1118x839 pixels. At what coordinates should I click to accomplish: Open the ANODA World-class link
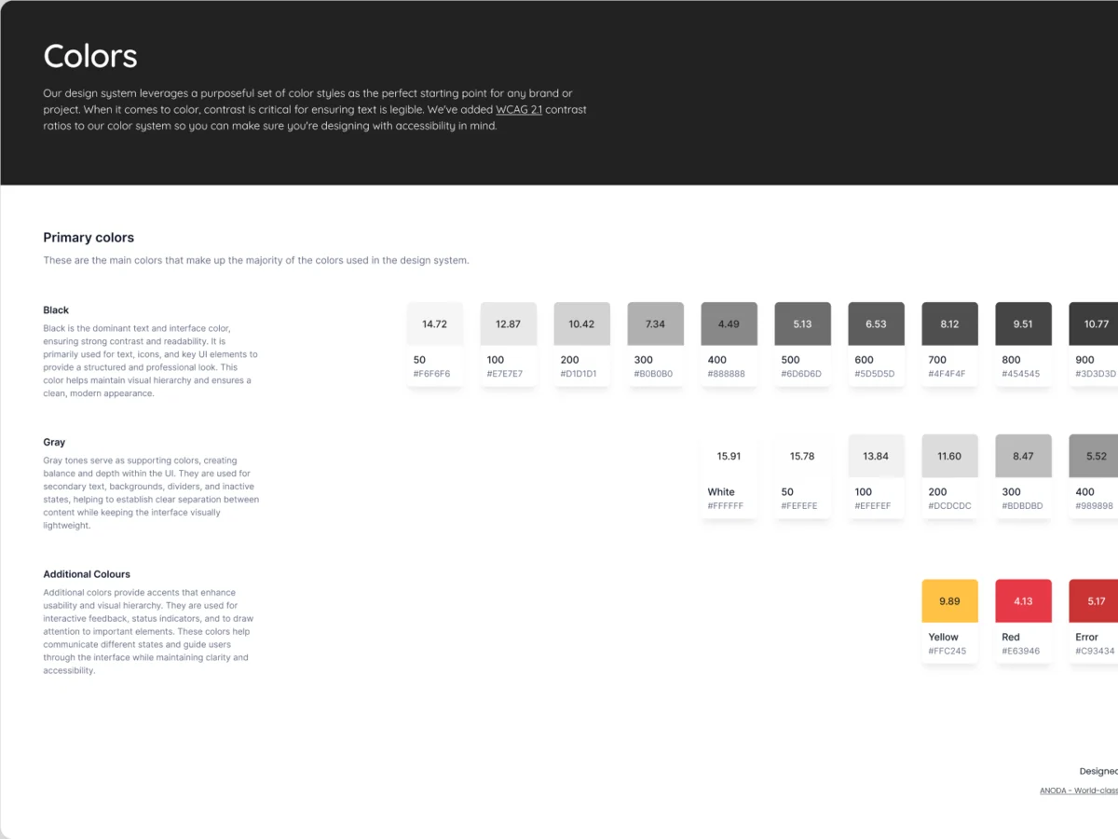click(x=1079, y=791)
